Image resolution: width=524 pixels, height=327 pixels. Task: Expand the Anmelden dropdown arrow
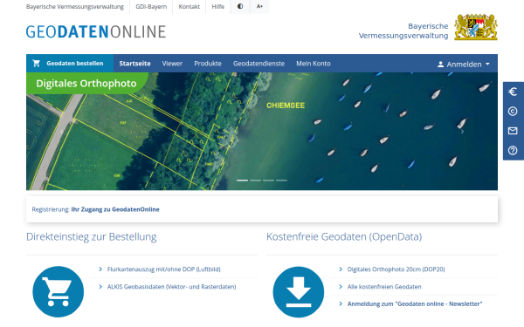(487, 64)
